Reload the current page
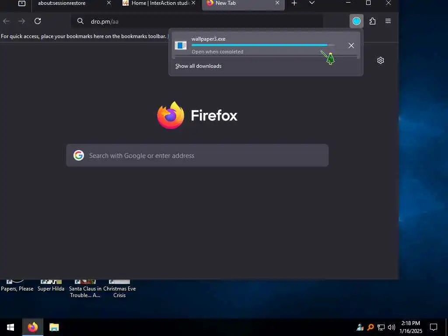Image resolution: width=448 pixels, height=336 pixels. 38,21
